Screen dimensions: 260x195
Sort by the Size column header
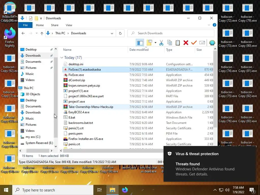coord(199,50)
